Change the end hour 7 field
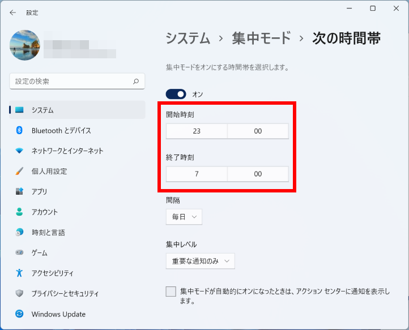This screenshot has width=409, height=330. click(x=197, y=174)
